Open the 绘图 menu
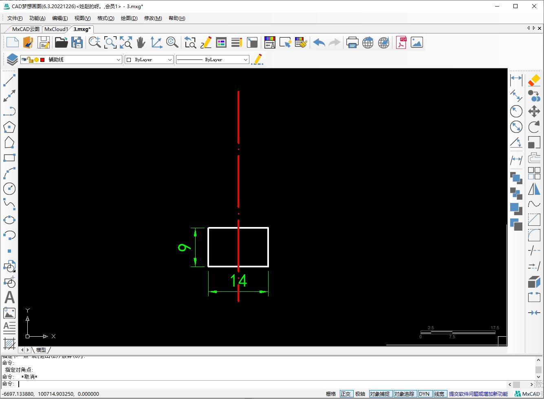Image resolution: width=544 pixels, height=399 pixels. (129, 18)
